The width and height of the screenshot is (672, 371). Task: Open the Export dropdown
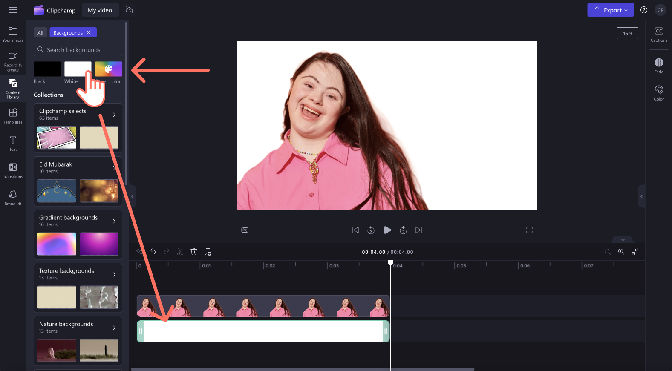tap(610, 10)
